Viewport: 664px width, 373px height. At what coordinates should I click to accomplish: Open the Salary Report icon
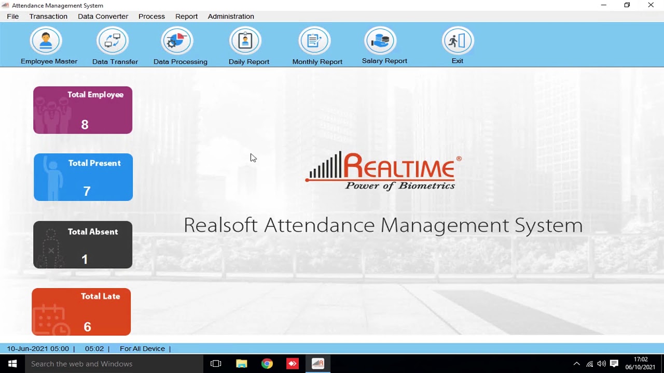point(380,41)
